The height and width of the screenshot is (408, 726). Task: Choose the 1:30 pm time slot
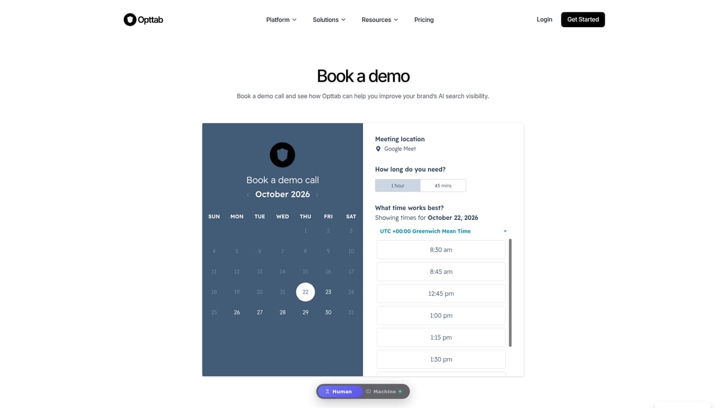tap(441, 359)
